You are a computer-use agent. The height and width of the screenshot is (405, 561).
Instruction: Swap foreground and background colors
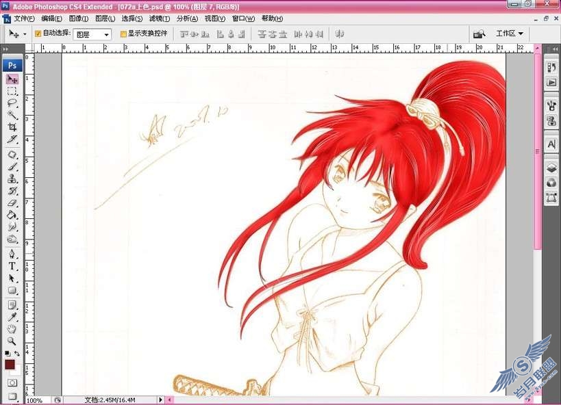click(17, 354)
